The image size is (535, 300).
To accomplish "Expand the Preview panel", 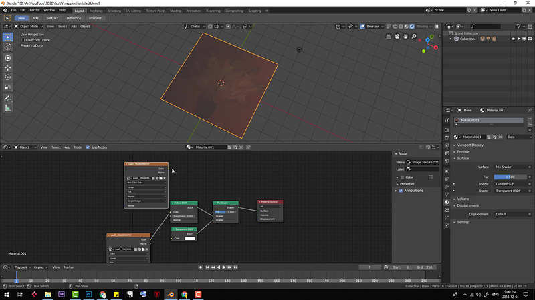I will [x=463, y=152].
